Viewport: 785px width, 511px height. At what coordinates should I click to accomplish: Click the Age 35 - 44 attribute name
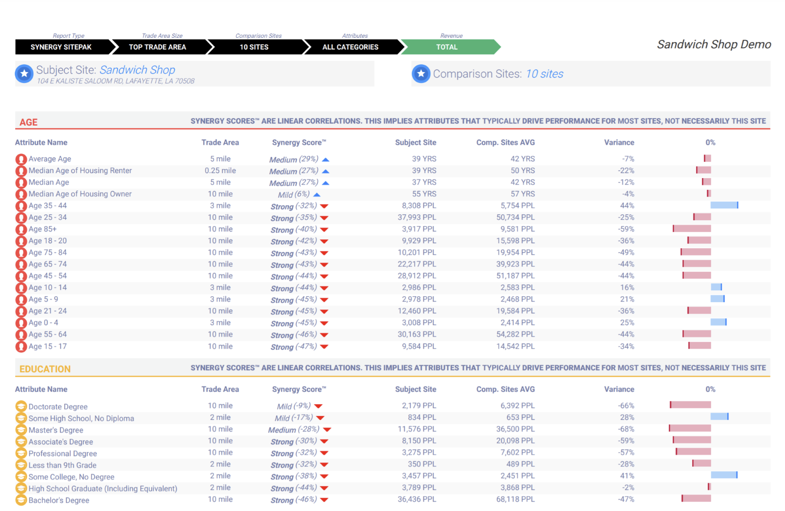48,206
